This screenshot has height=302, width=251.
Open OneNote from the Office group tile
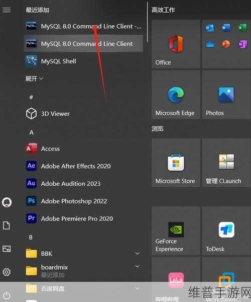tap(242, 44)
